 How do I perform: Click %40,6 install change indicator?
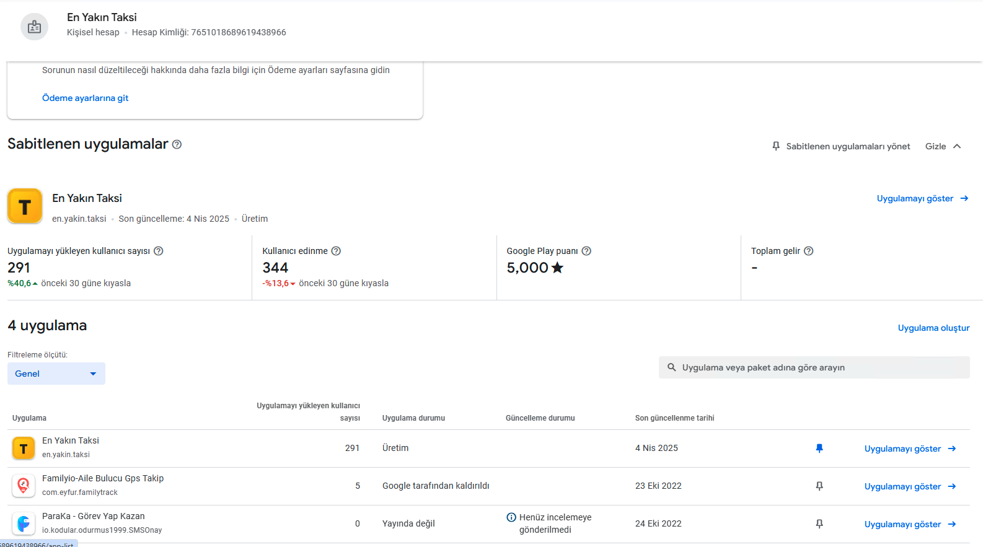22,283
